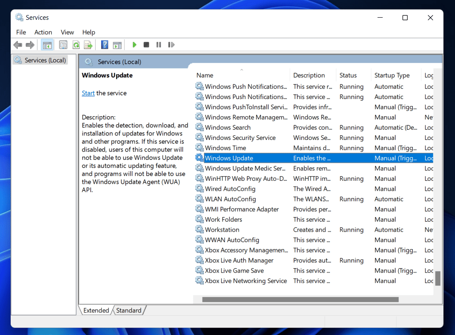Screen dimensions: 455x335
Task: Open the View menu
Action: [67, 32]
